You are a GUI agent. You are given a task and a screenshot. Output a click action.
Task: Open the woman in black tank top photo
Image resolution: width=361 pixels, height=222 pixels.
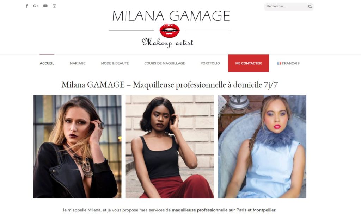click(x=170, y=147)
